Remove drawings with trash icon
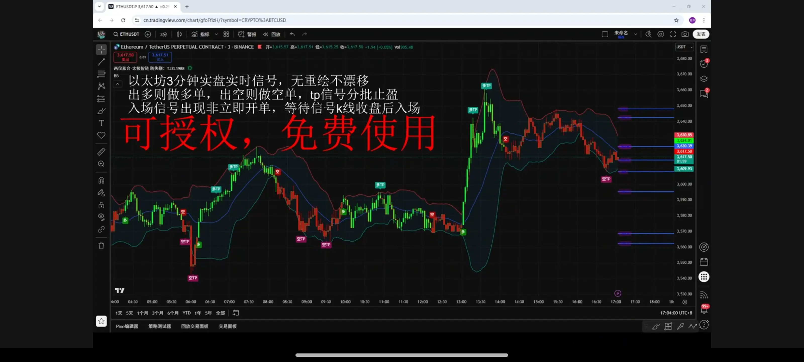The width and height of the screenshot is (804, 362). tap(101, 246)
